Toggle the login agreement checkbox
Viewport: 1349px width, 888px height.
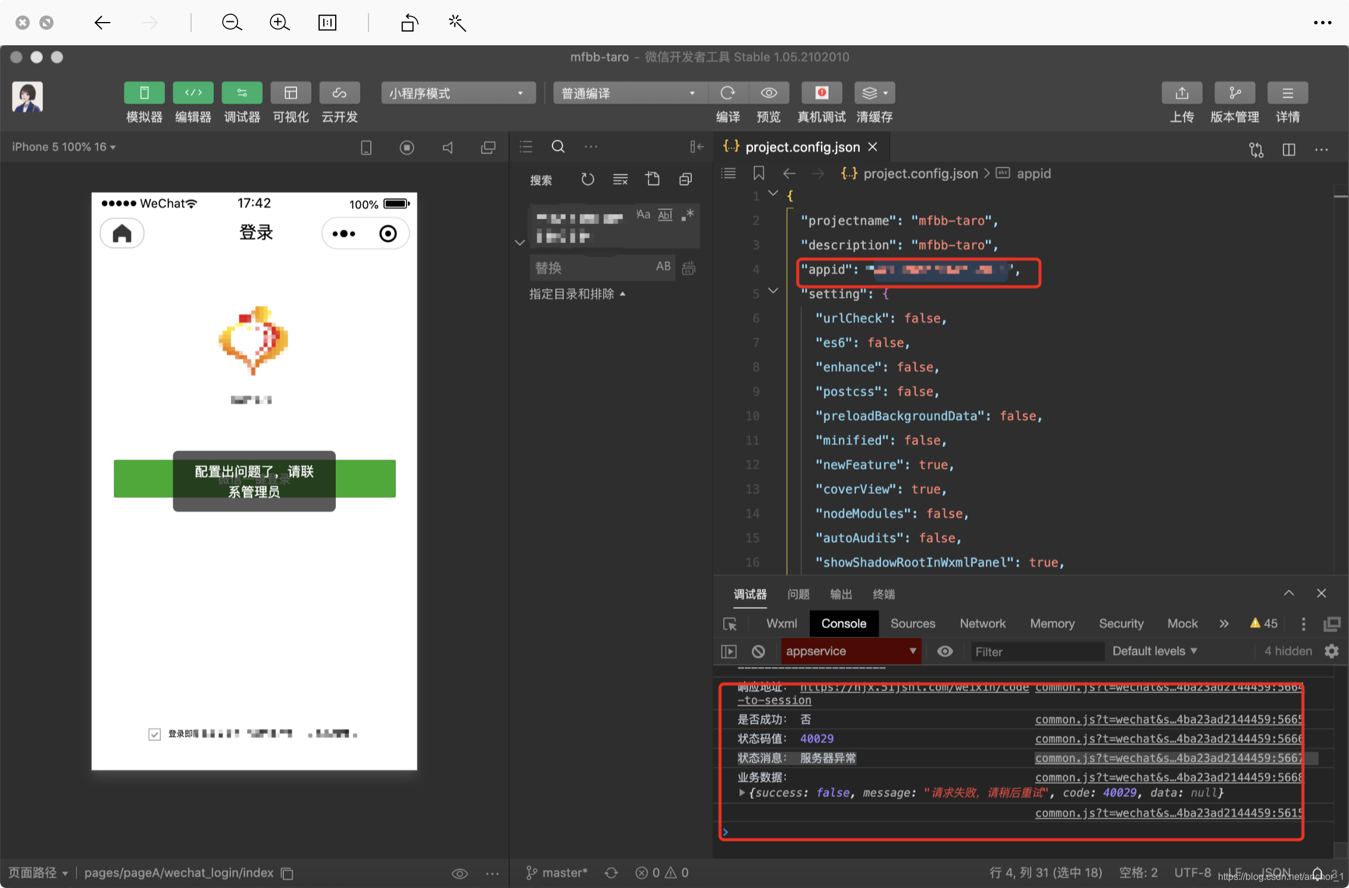click(154, 734)
